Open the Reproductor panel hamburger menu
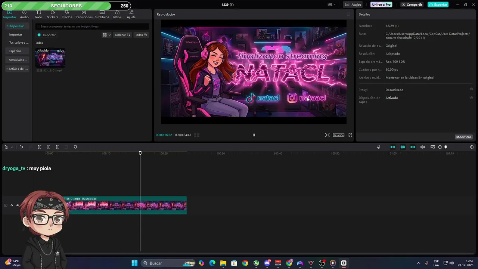Viewport: 478px width, 269px height. [x=348, y=14]
